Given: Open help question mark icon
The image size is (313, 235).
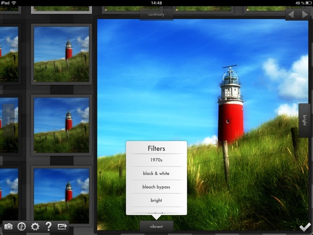Looking at the screenshot, I should pos(48,227).
